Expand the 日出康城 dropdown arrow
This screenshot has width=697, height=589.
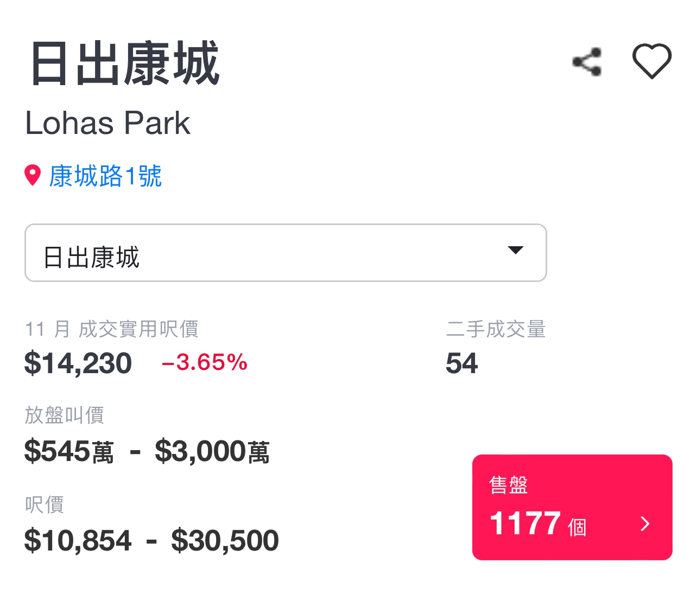[515, 250]
